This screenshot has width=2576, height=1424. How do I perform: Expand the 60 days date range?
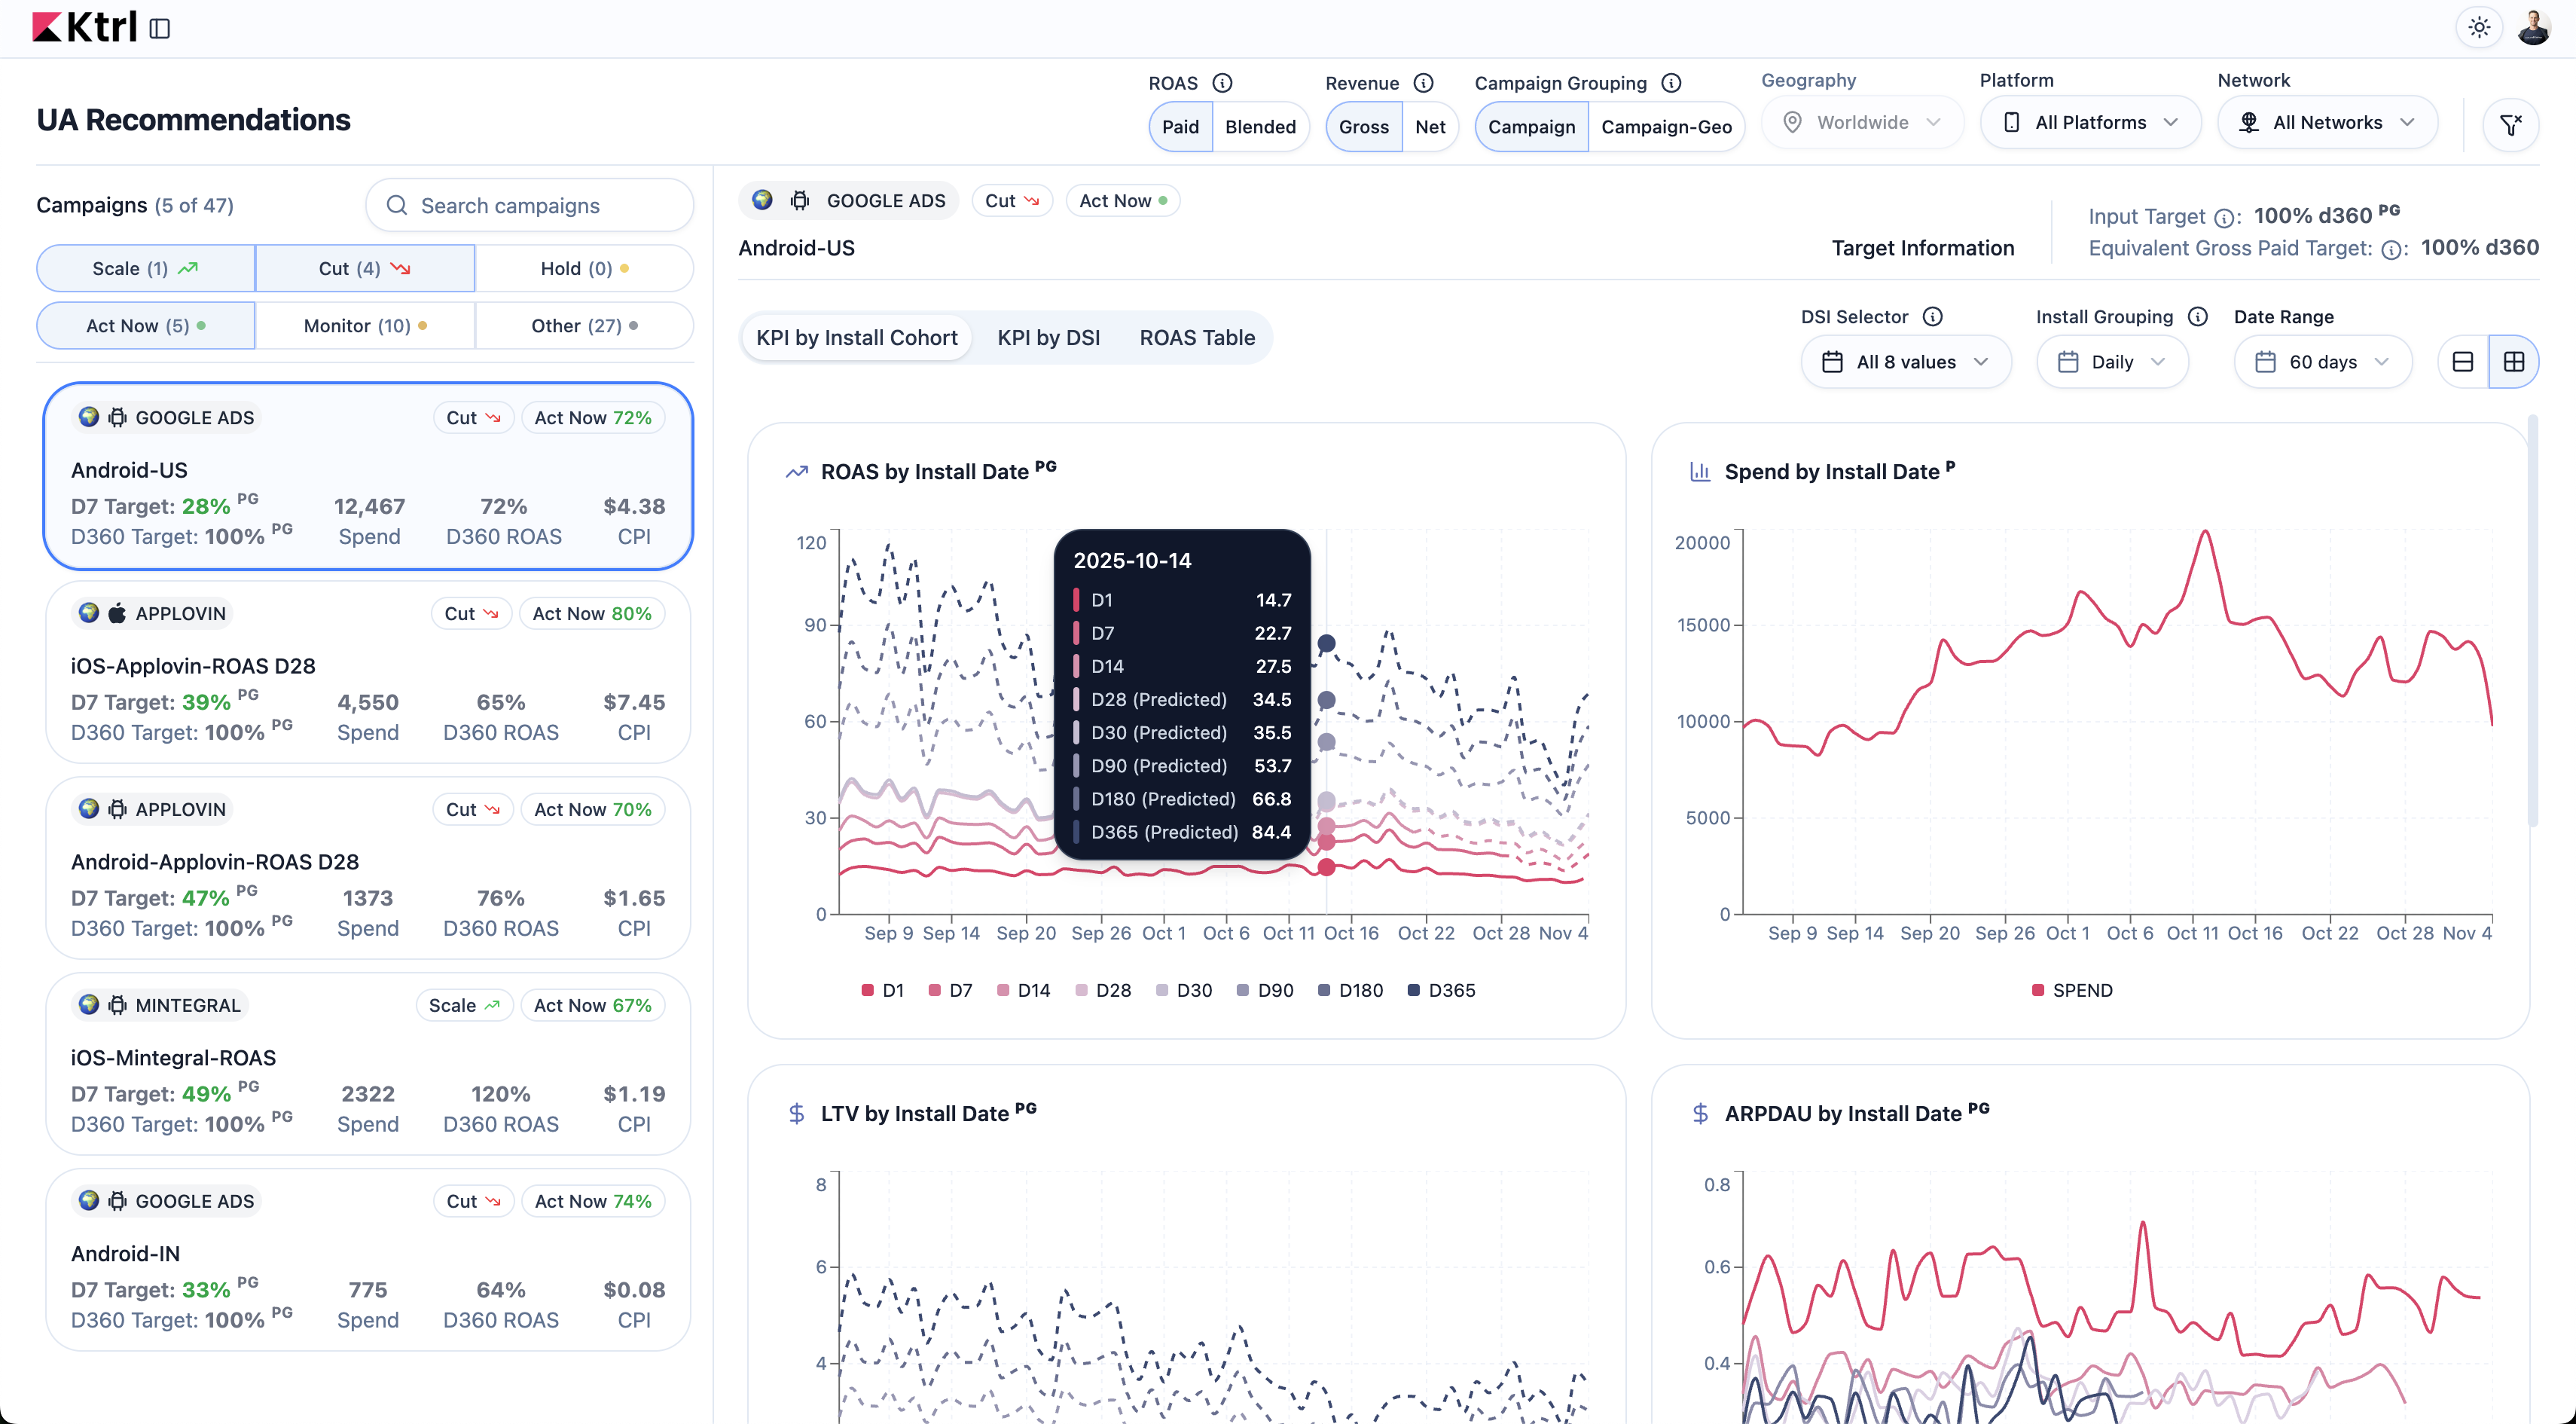[2322, 362]
